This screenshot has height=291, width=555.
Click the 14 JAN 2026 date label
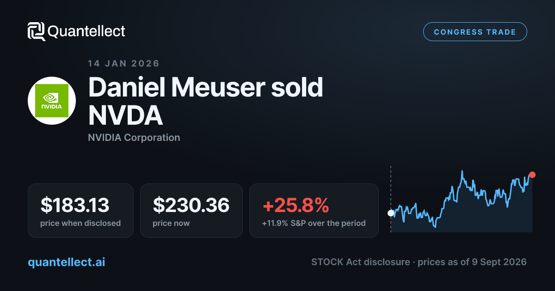tap(123, 64)
